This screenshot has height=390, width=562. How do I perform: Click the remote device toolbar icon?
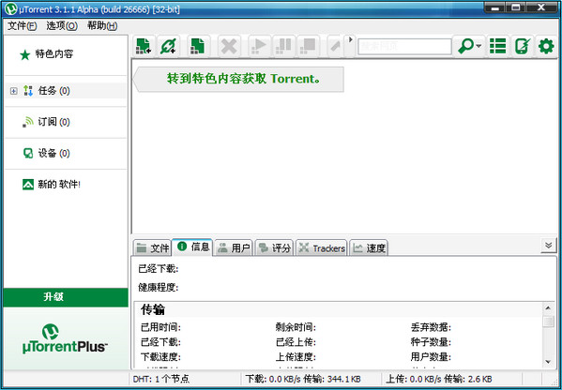[522, 46]
